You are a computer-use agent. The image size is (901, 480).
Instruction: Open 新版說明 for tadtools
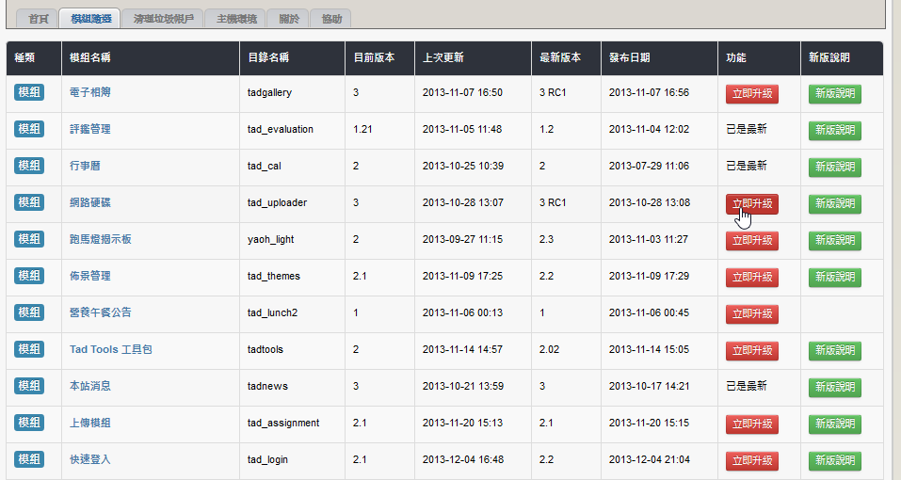pyautogui.click(x=834, y=350)
